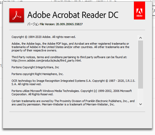
Task: Click the red Adobe corporate logo
Action: (x=139, y=11)
